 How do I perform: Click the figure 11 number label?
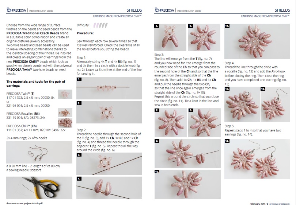coord(226,26)
